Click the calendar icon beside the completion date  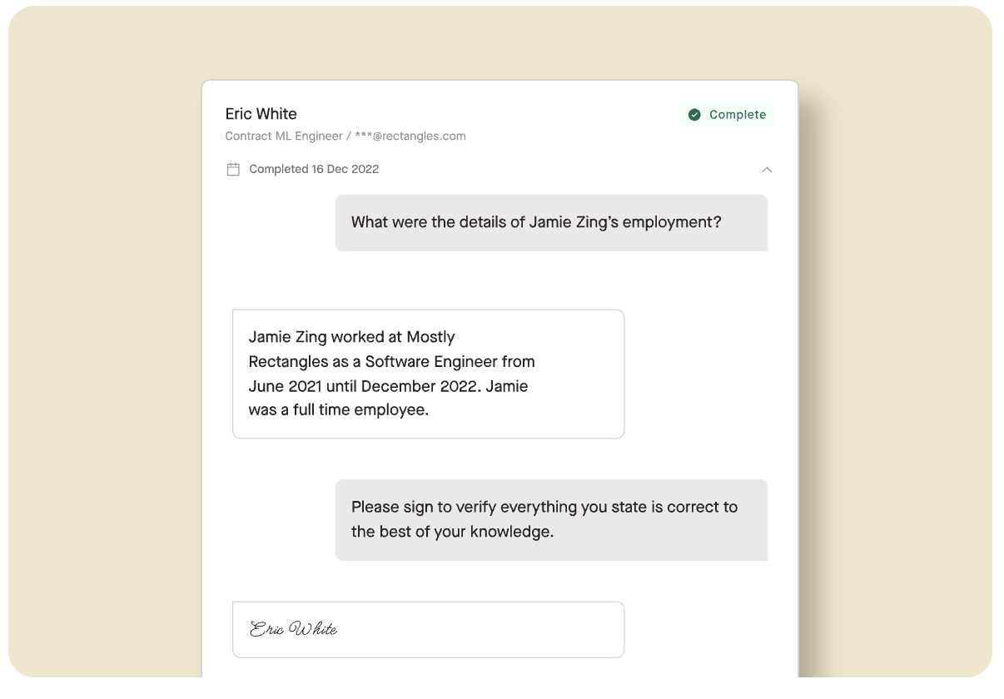[x=233, y=169]
